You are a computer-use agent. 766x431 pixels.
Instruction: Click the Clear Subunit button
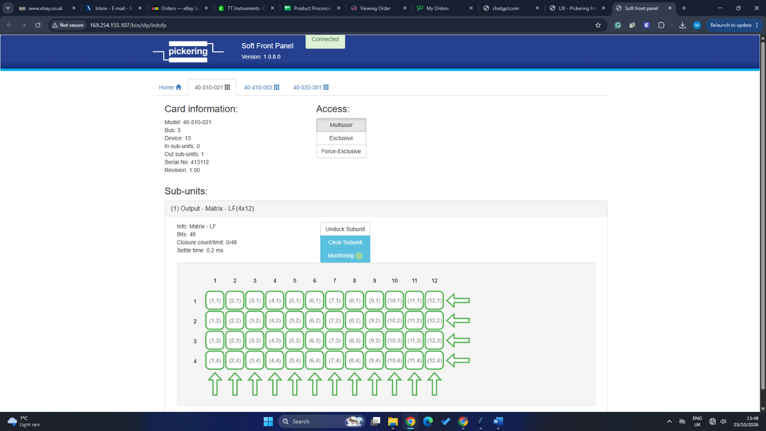click(x=345, y=243)
